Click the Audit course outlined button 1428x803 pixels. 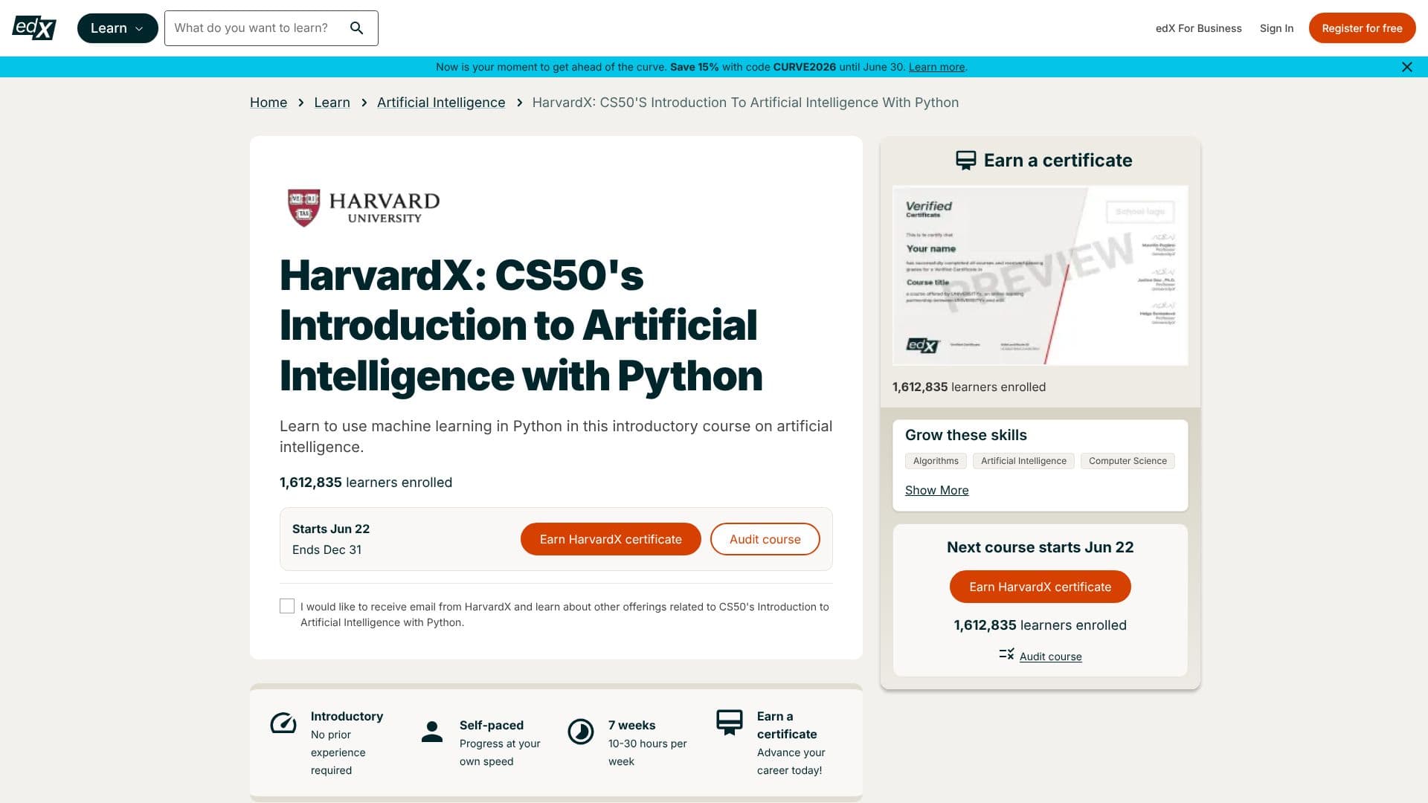tap(765, 539)
